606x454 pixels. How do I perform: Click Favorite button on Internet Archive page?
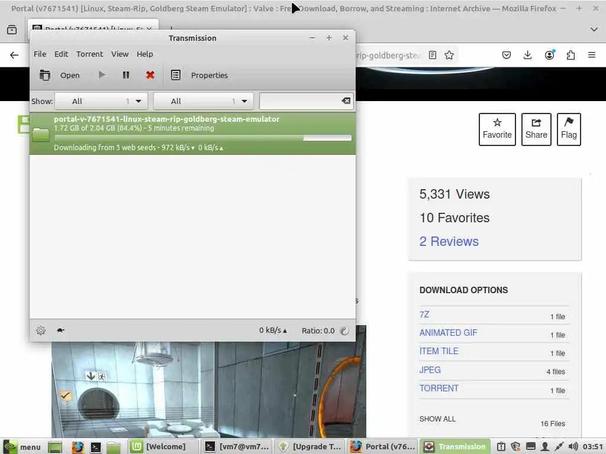tap(497, 129)
